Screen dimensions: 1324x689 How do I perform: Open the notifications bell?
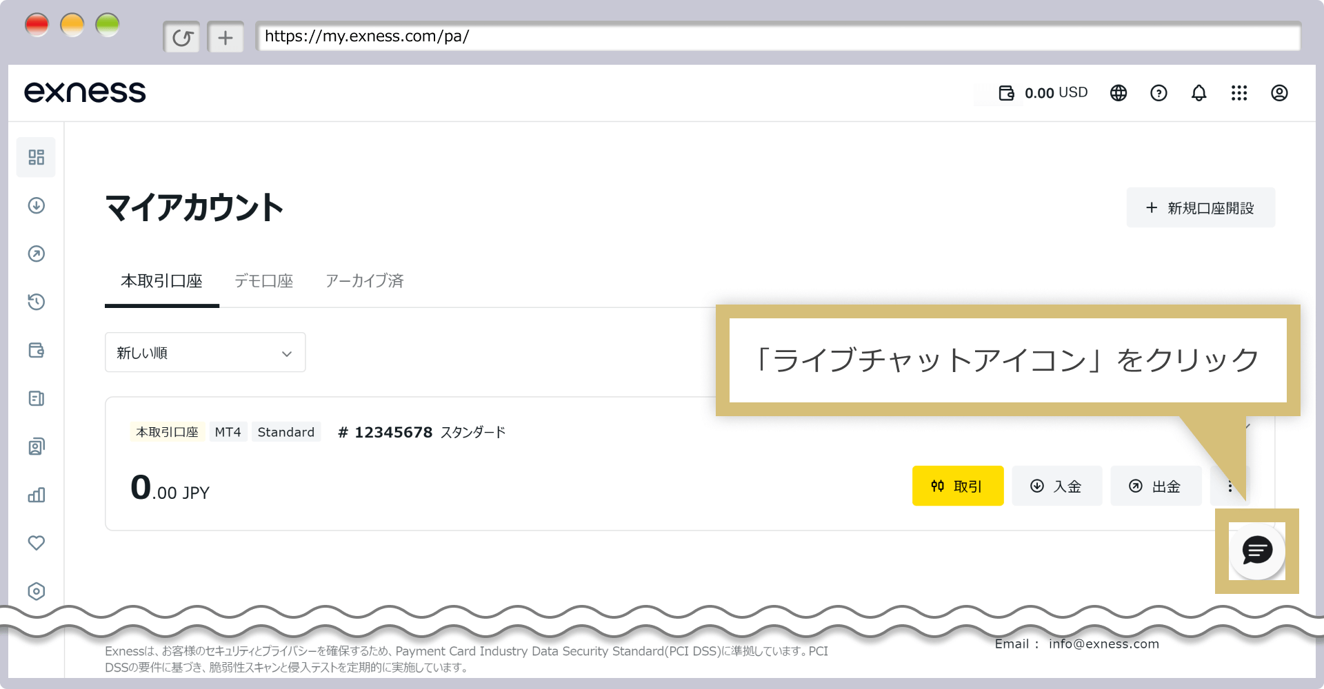click(1199, 93)
